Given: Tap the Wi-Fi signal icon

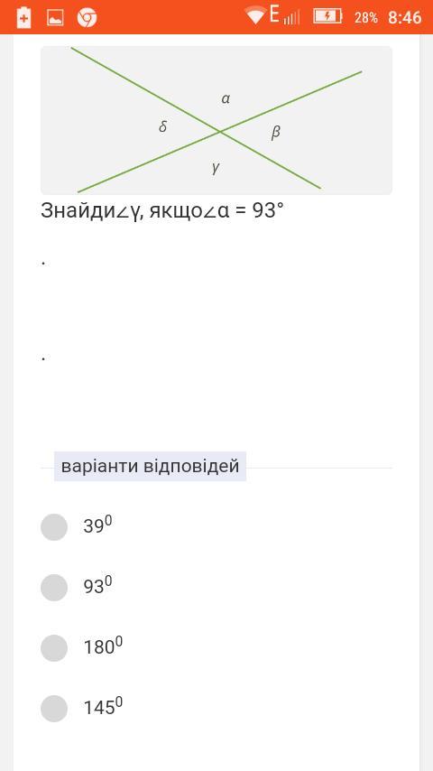Looking at the screenshot, I should (256, 15).
